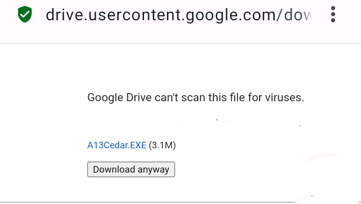Click the virus scan warning heading
Screen dimensions: 361x204
195,97
